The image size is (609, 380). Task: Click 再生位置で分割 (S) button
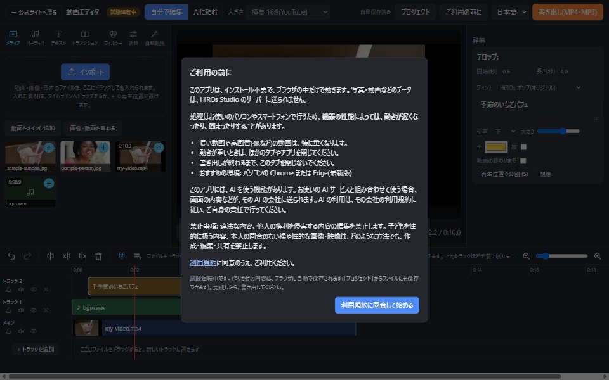coord(504,175)
